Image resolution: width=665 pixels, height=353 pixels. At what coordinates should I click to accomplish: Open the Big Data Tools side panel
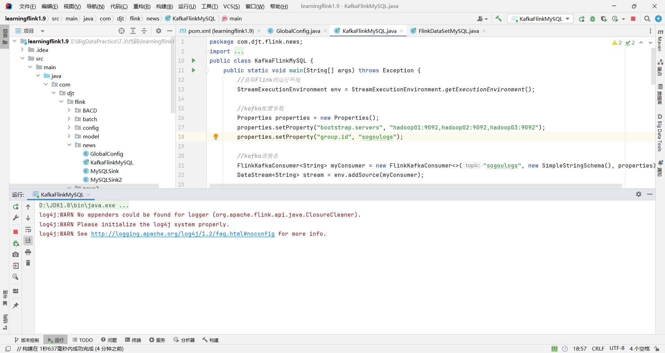point(660,133)
